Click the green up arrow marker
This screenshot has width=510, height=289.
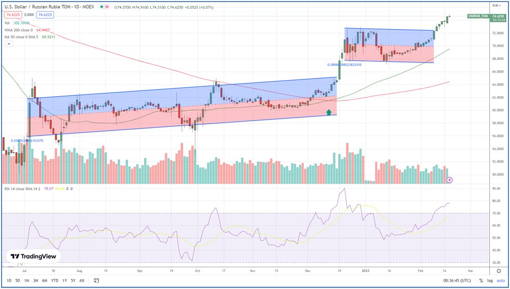tap(329, 112)
